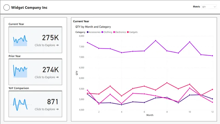
Task: Click the Electronics legend label
Action: (x=121, y=32)
